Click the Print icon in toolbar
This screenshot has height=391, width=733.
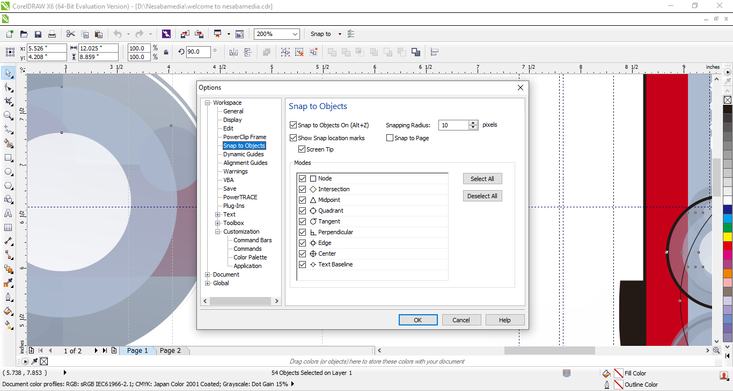(52, 34)
